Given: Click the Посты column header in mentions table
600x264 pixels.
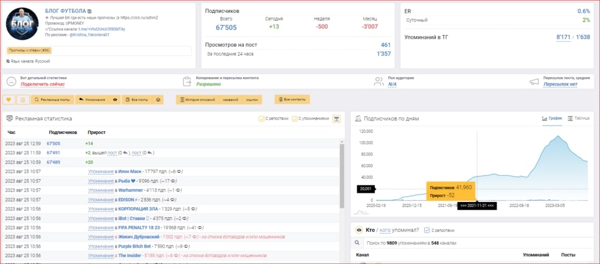Looking at the screenshot, I should [568, 255].
